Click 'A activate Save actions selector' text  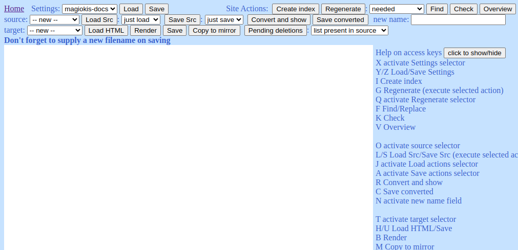pos(427,173)
